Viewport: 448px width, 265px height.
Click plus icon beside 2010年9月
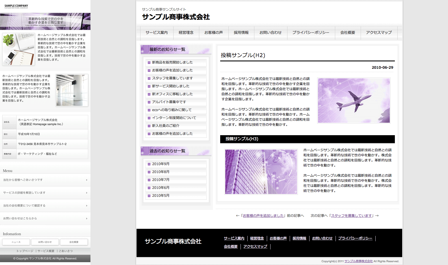point(149,164)
